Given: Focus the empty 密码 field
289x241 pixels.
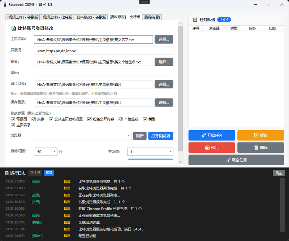Looking at the screenshot, I should (x=103, y=73).
